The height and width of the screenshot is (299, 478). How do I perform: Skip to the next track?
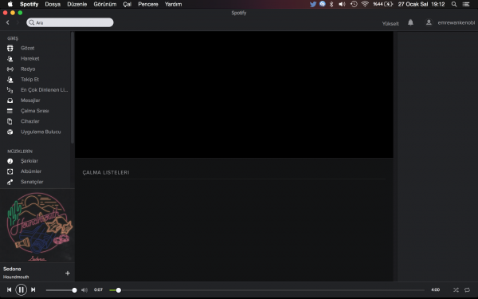33,290
